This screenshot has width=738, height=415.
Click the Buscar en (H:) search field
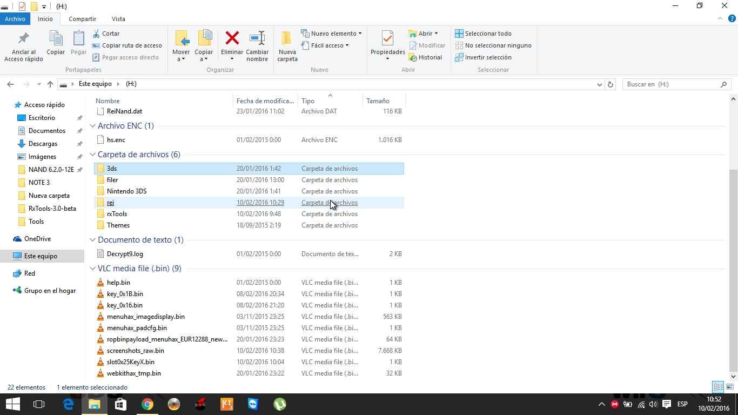670,84
